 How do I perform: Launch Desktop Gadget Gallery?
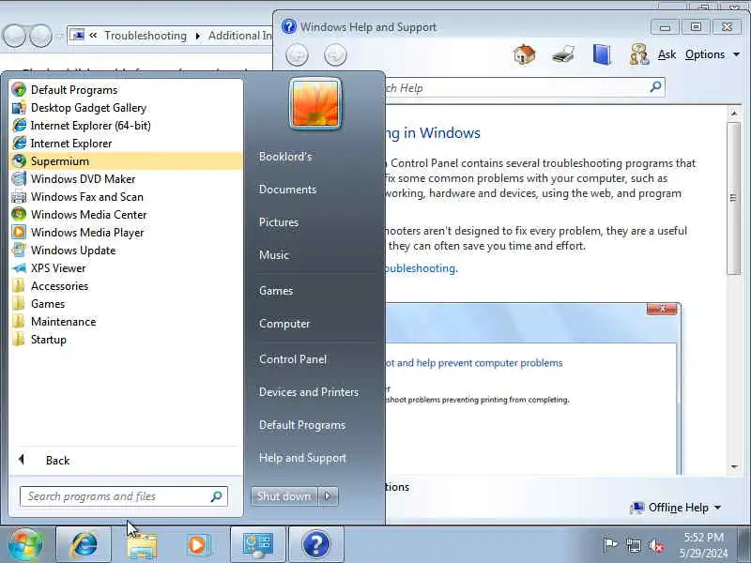click(126, 108)
